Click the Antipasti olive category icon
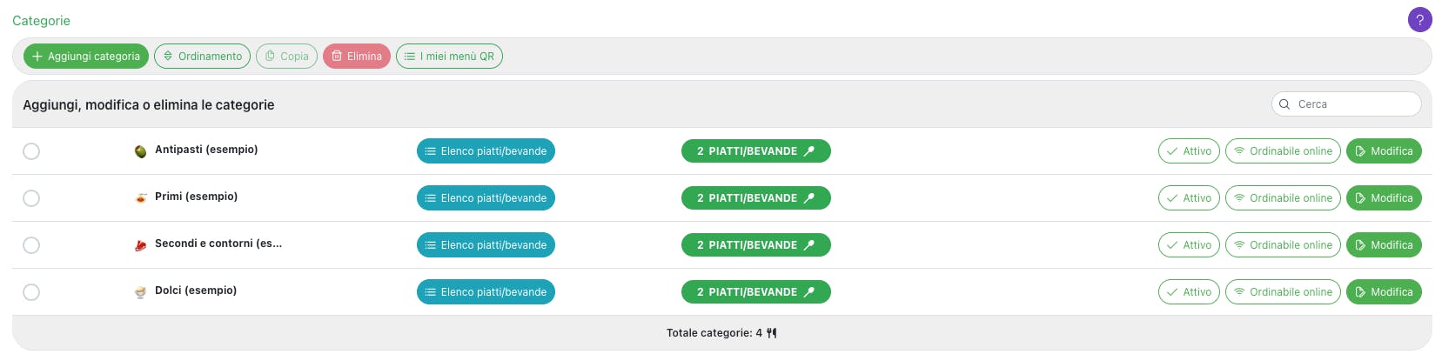Image resolution: width=1442 pixels, height=354 pixels. [x=140, y=151]
